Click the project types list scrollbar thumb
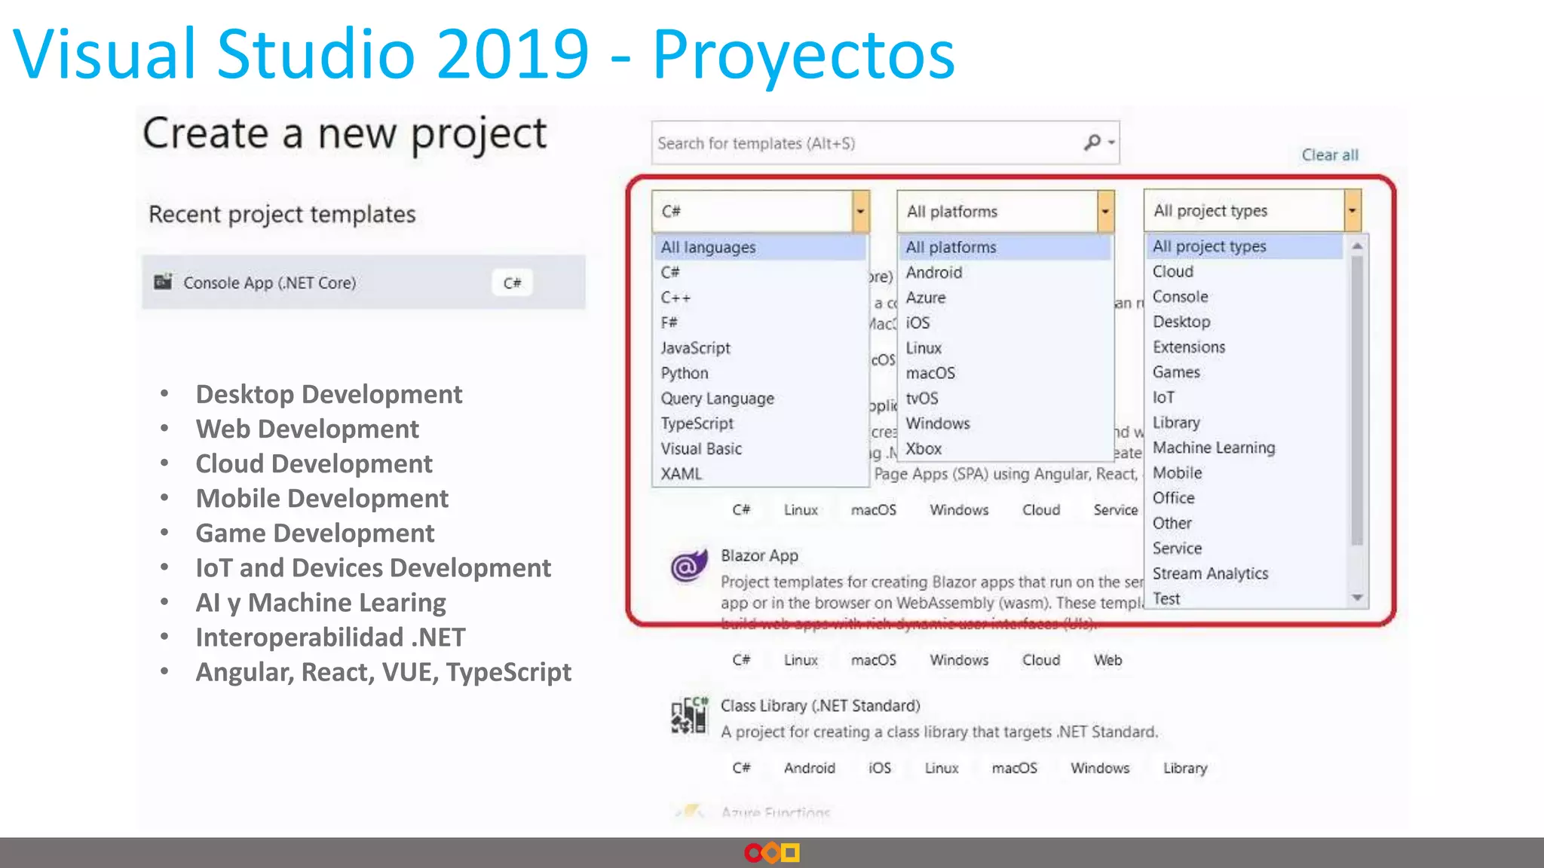Screen dimensions: 1544x868 (x=1357, y=401)
